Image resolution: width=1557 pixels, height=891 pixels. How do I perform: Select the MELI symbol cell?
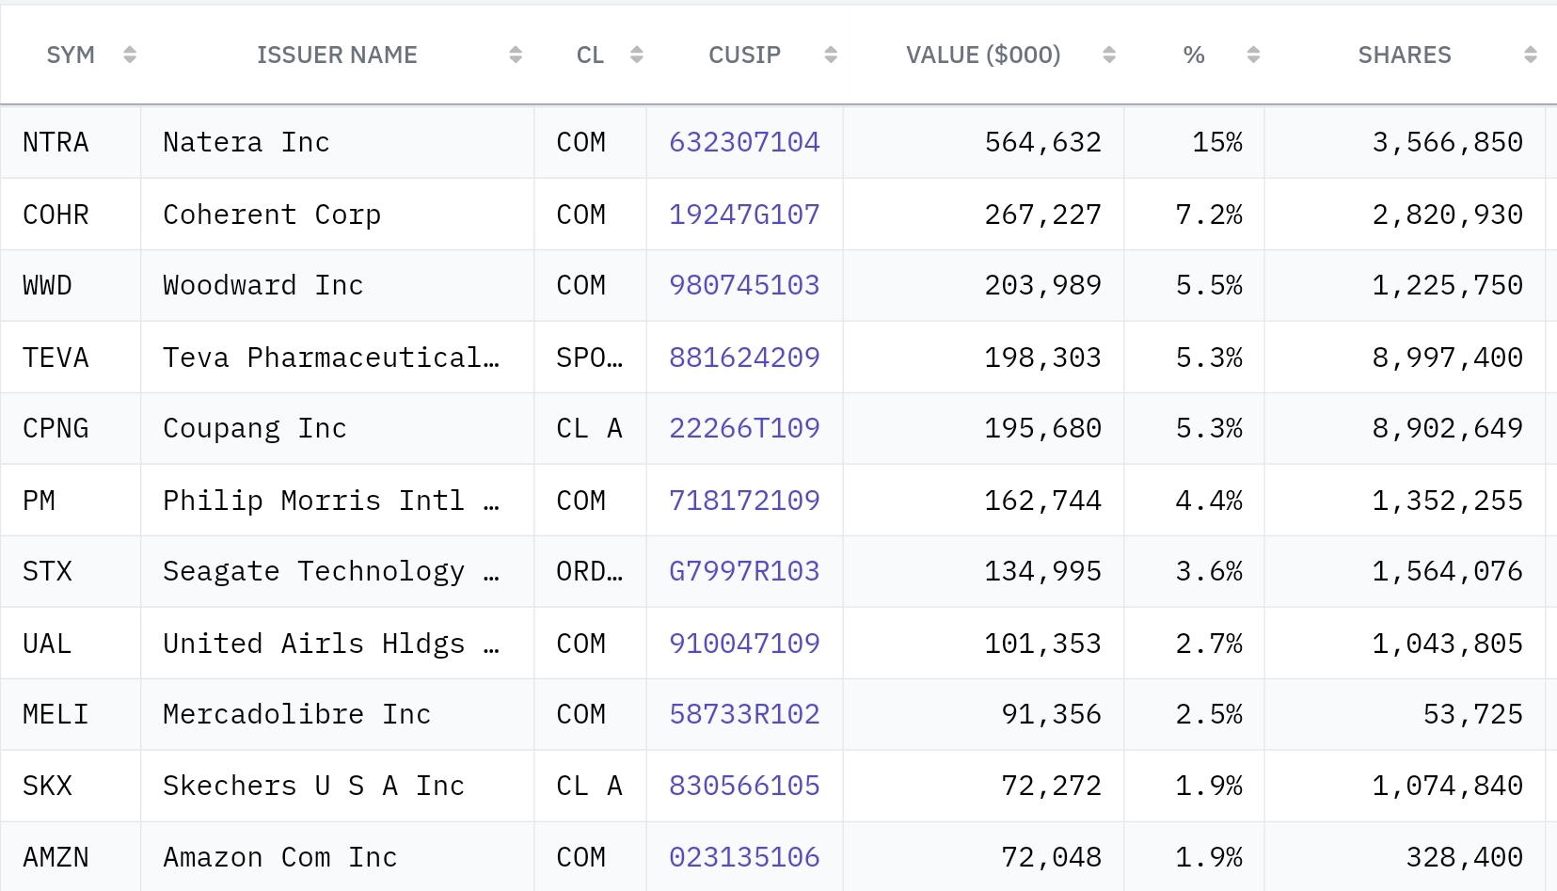71,714
